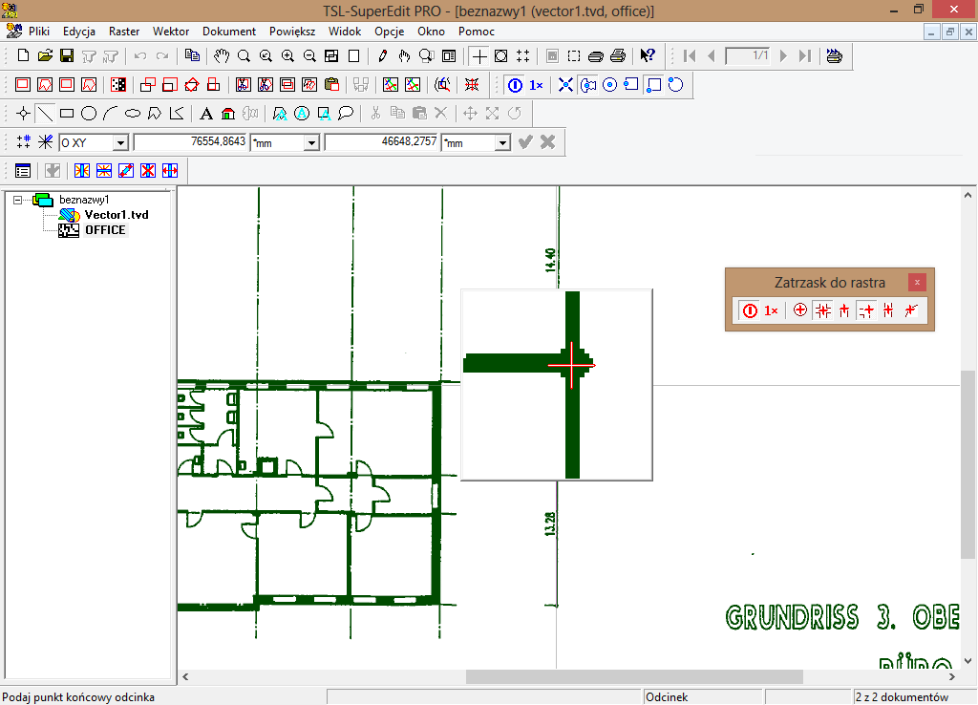Select the line segment drawing tool

(45, 114)
